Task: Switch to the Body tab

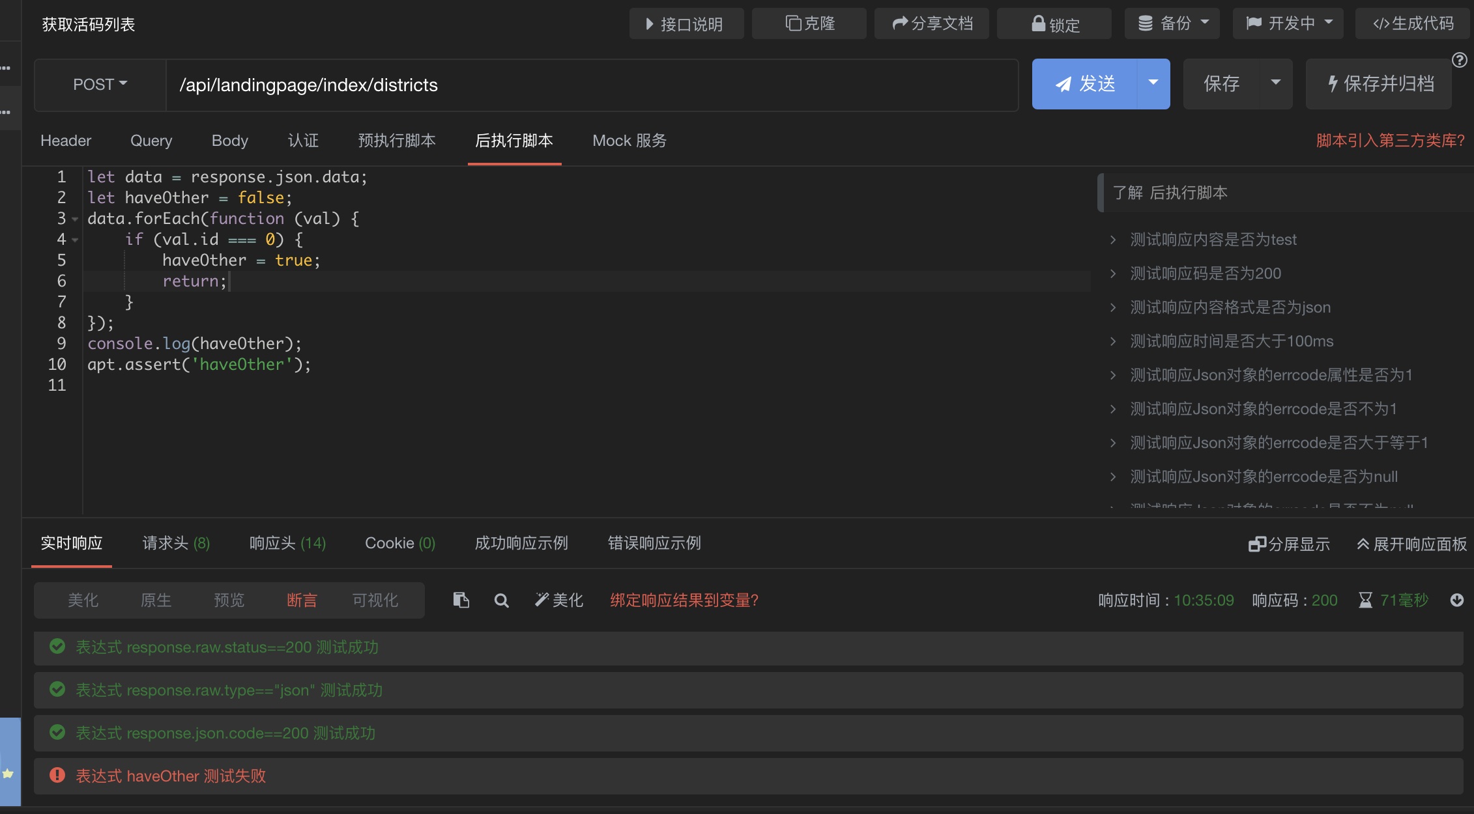Action: tap(230, 141)
